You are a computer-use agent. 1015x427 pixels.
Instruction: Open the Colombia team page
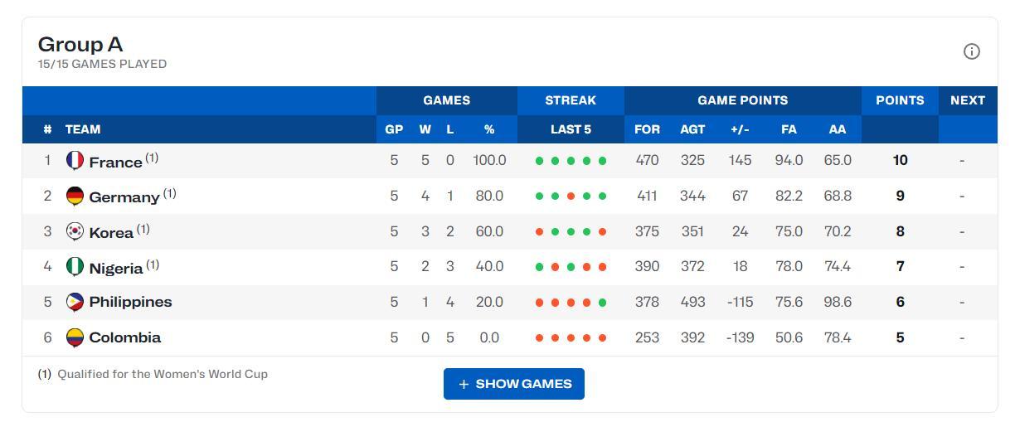(x=124, y=337)
